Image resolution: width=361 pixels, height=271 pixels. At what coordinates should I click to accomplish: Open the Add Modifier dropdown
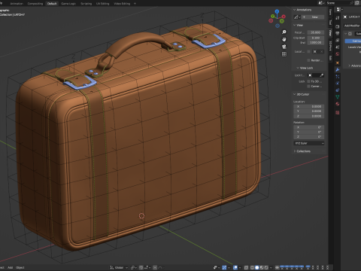(x=352, y=26)
